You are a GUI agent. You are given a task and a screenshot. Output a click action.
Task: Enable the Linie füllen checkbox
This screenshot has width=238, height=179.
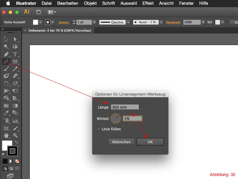tap(99, 129)
